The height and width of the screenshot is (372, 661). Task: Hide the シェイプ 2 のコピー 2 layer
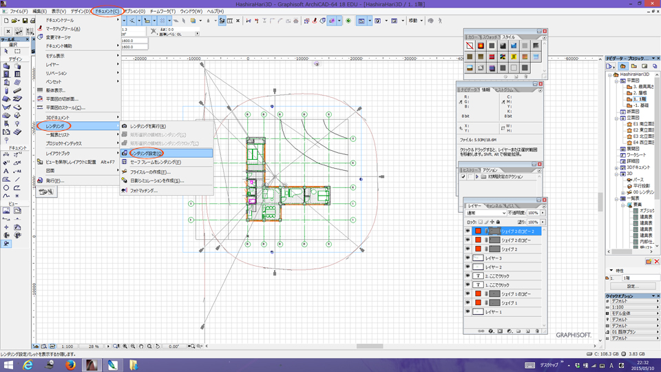[468, 231]
